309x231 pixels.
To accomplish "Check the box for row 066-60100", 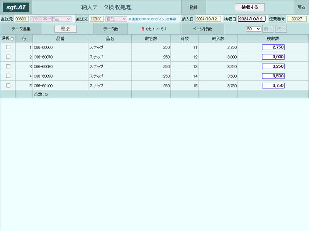I will 8,85.
